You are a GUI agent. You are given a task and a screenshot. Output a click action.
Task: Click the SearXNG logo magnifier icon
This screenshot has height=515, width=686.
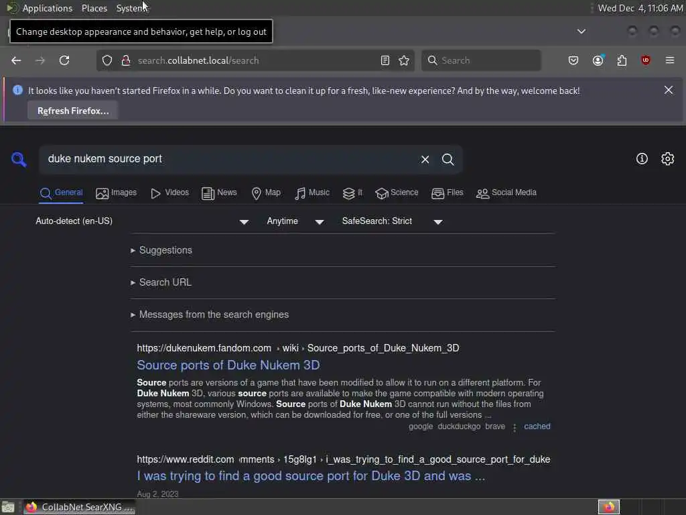(19, 159)
